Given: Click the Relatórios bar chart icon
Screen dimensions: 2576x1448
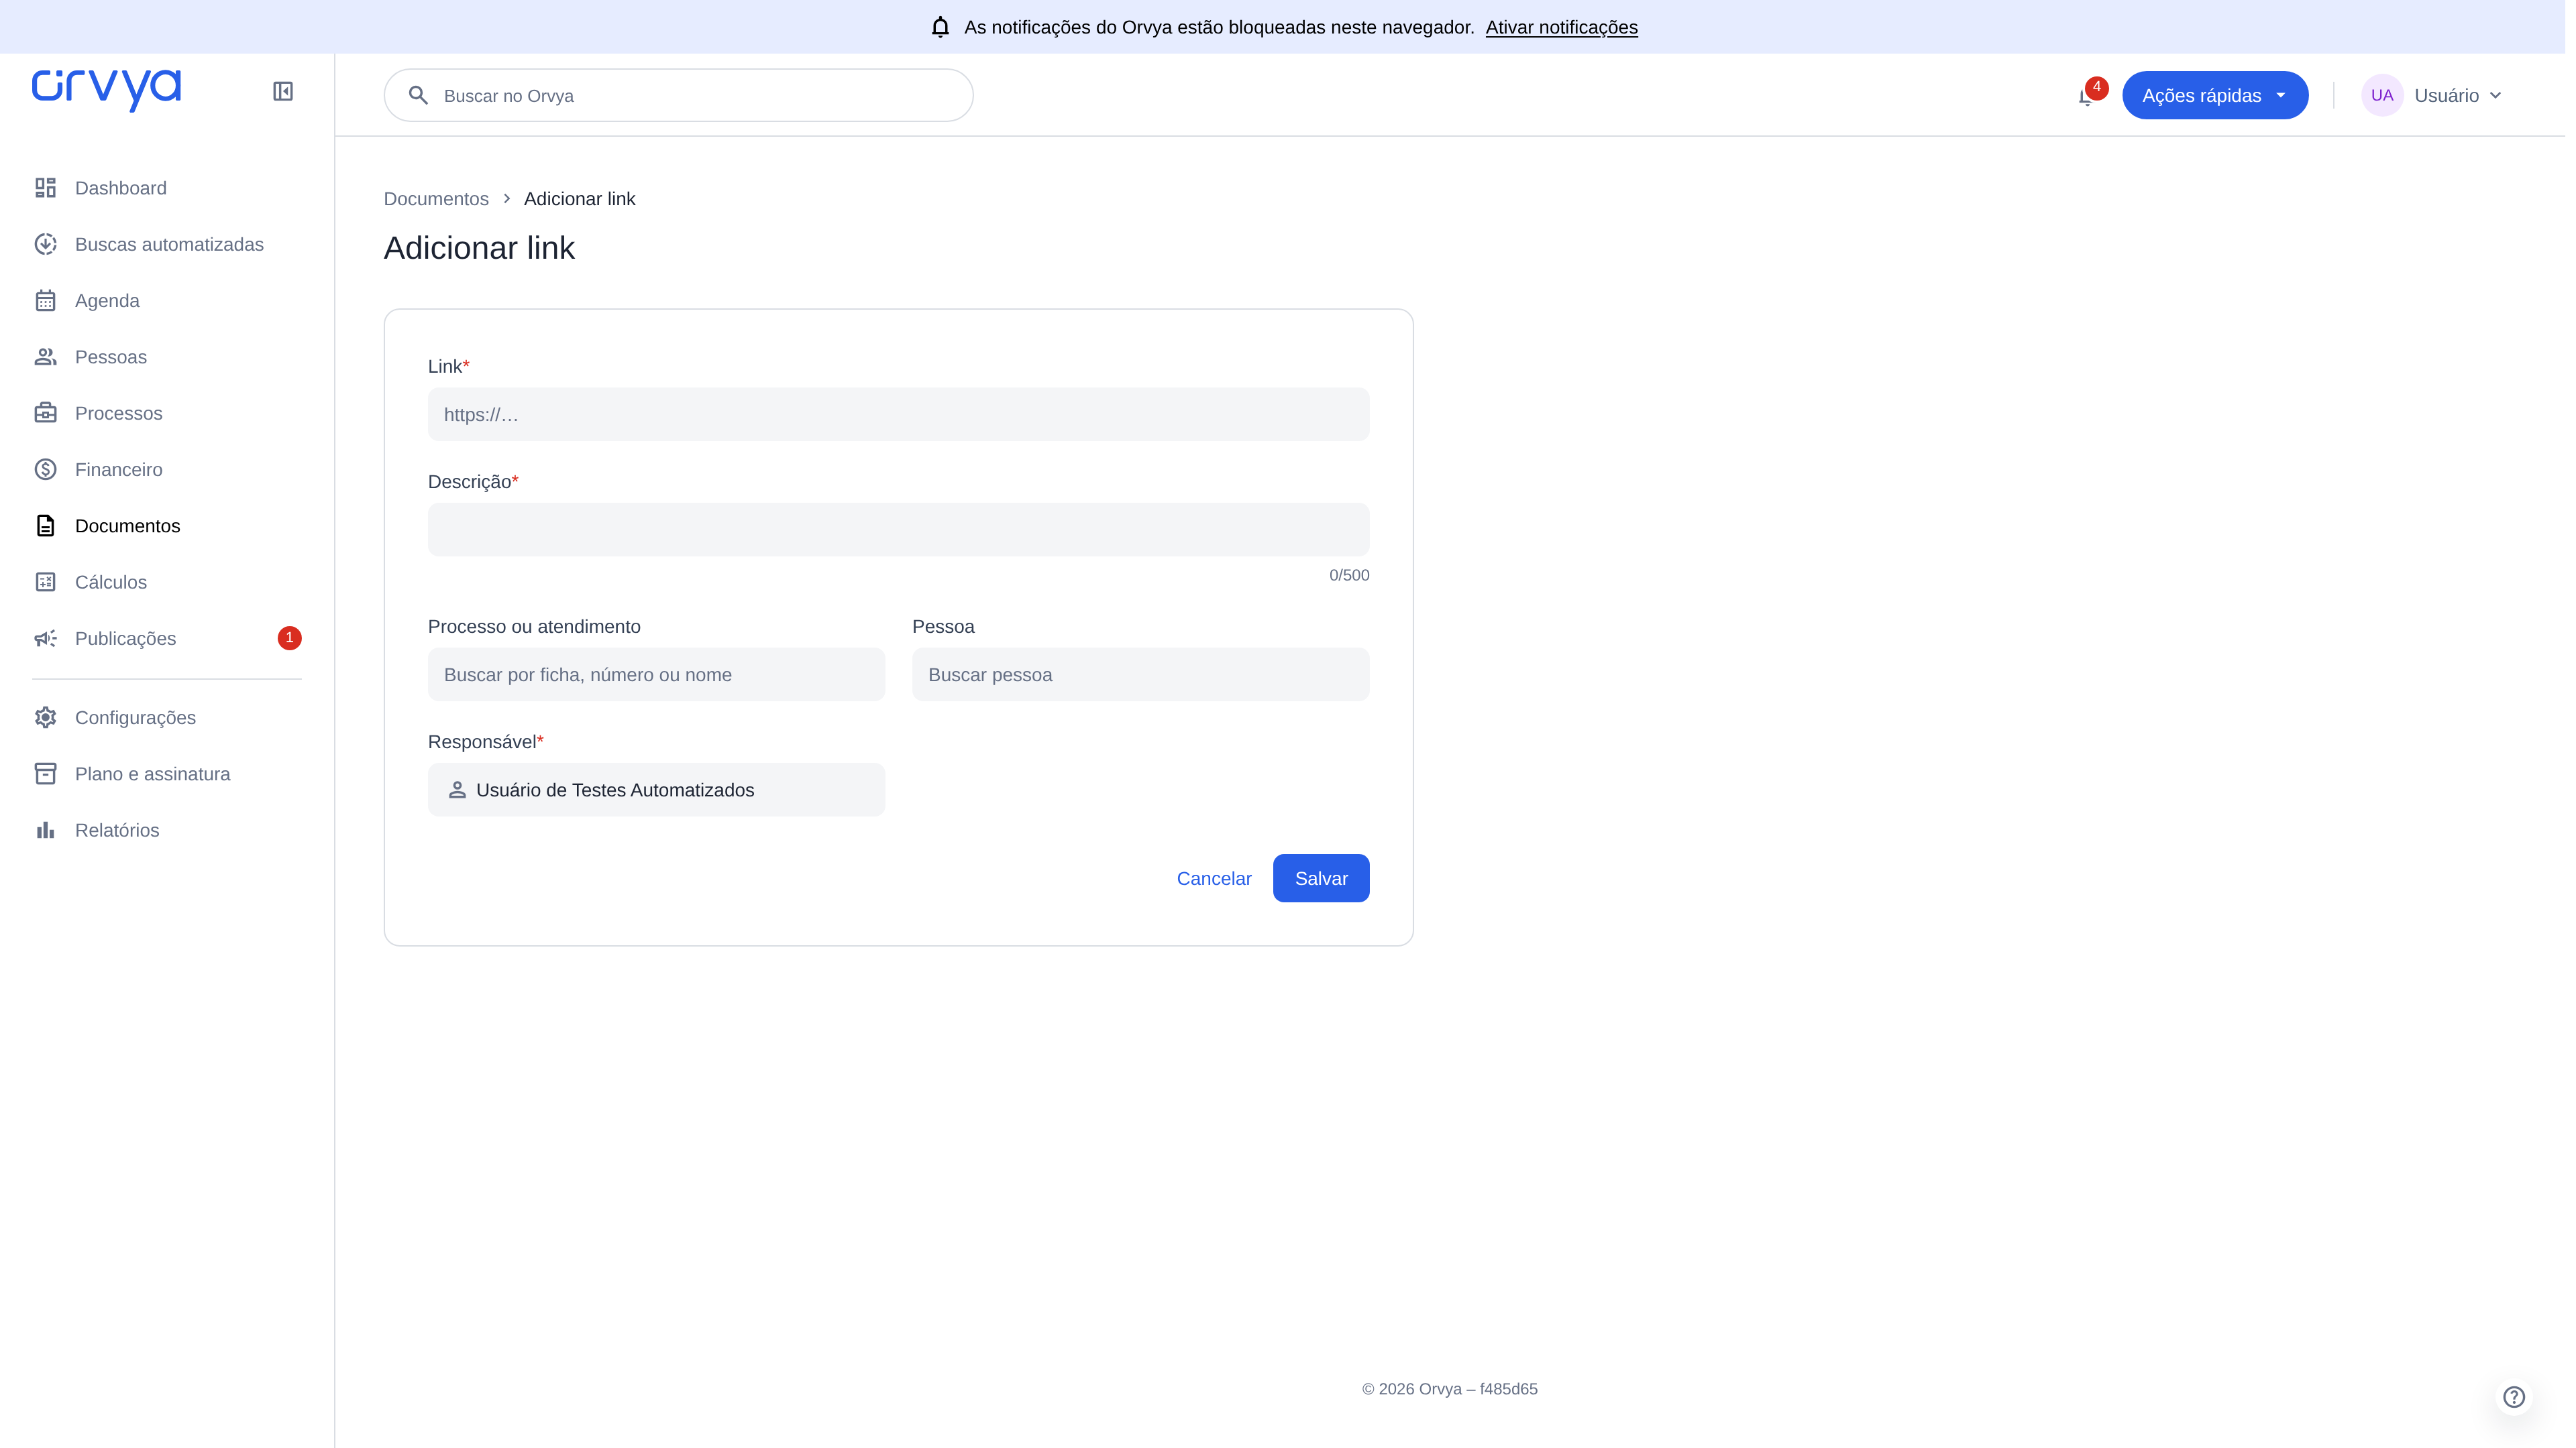Looking at the screenshot, I should [x=46, y=829].
